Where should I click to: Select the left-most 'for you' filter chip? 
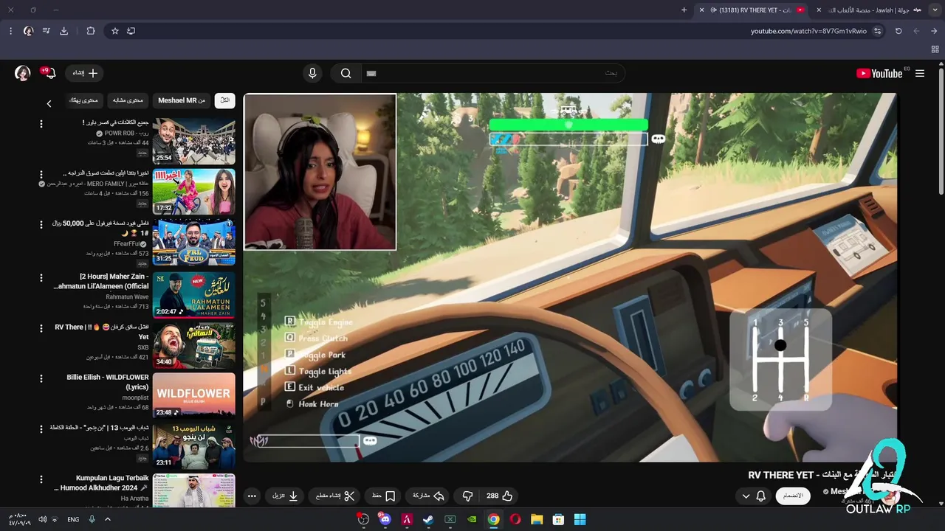point(83,100)
